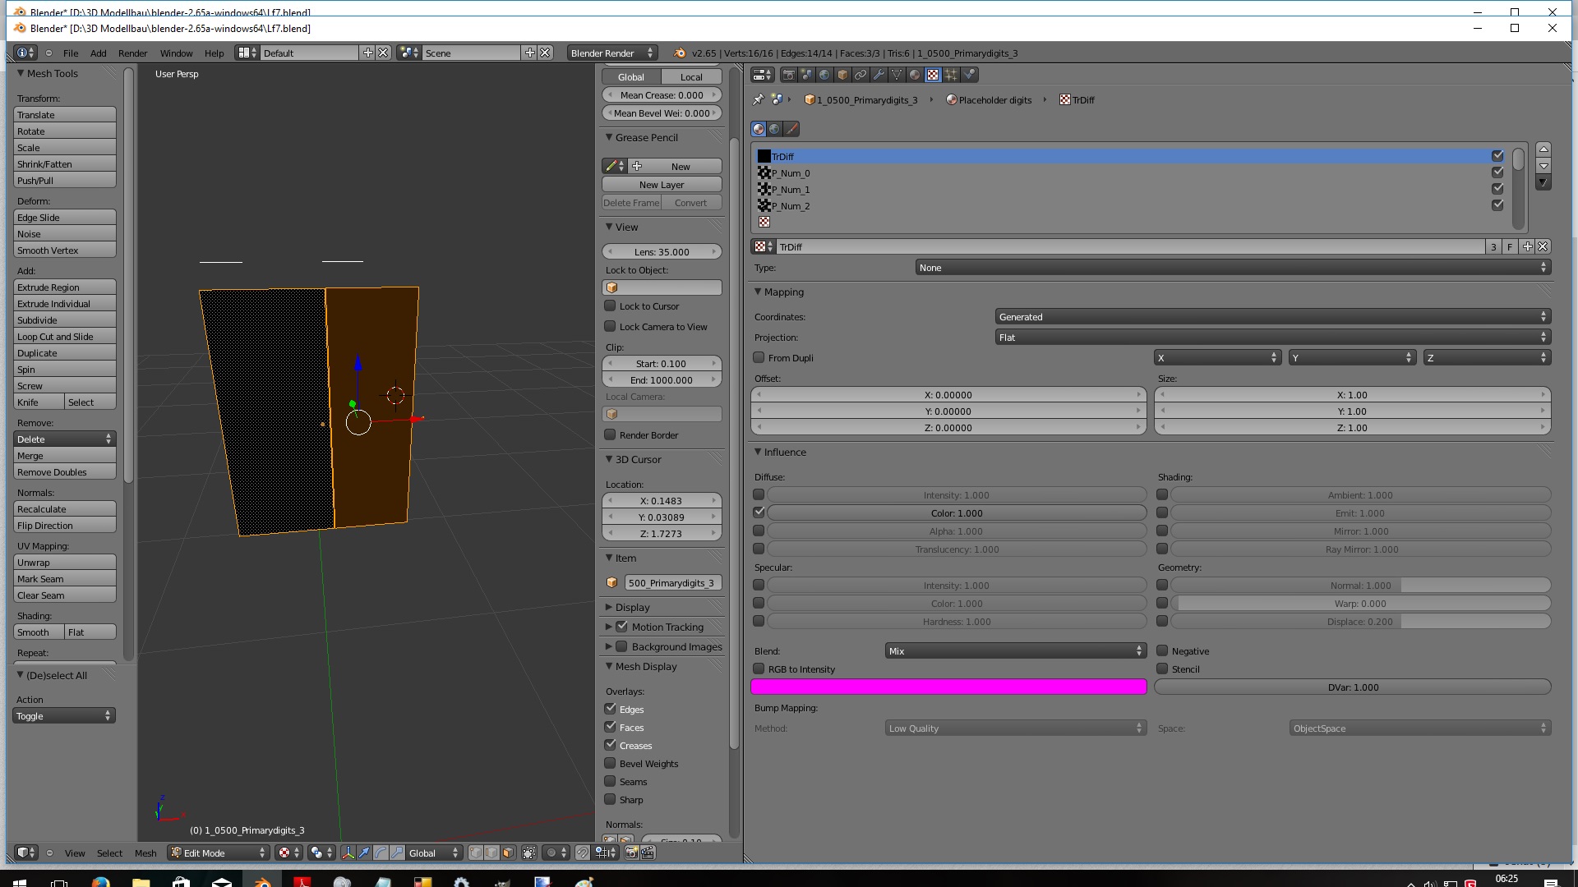The height and width of the screenshot is (887, 1578).
Task: Enable Lock to Cursor checkbox
Action: 610,306
